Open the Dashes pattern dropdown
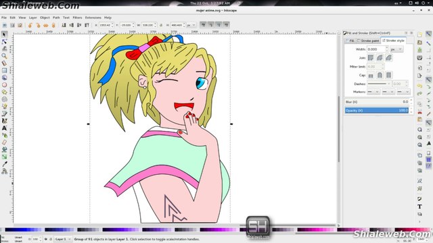Image resolution: width=433 pixels, height=243 pixels. (379, 84)
